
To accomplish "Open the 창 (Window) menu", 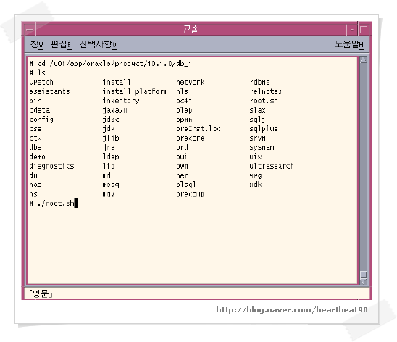I will 37,44.
